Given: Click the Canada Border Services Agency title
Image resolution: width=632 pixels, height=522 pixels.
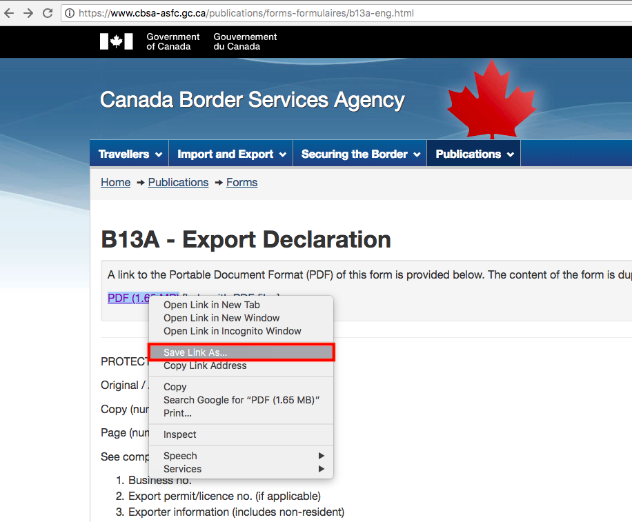Looking at the screenshot, I should [253, 100].
